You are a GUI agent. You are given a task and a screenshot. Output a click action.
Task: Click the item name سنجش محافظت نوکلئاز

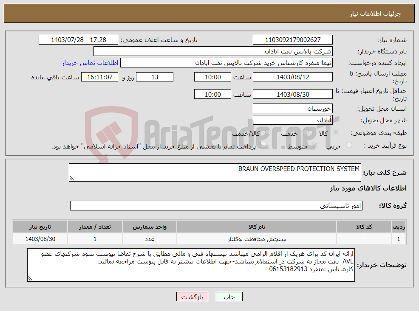tap(257, 239)
